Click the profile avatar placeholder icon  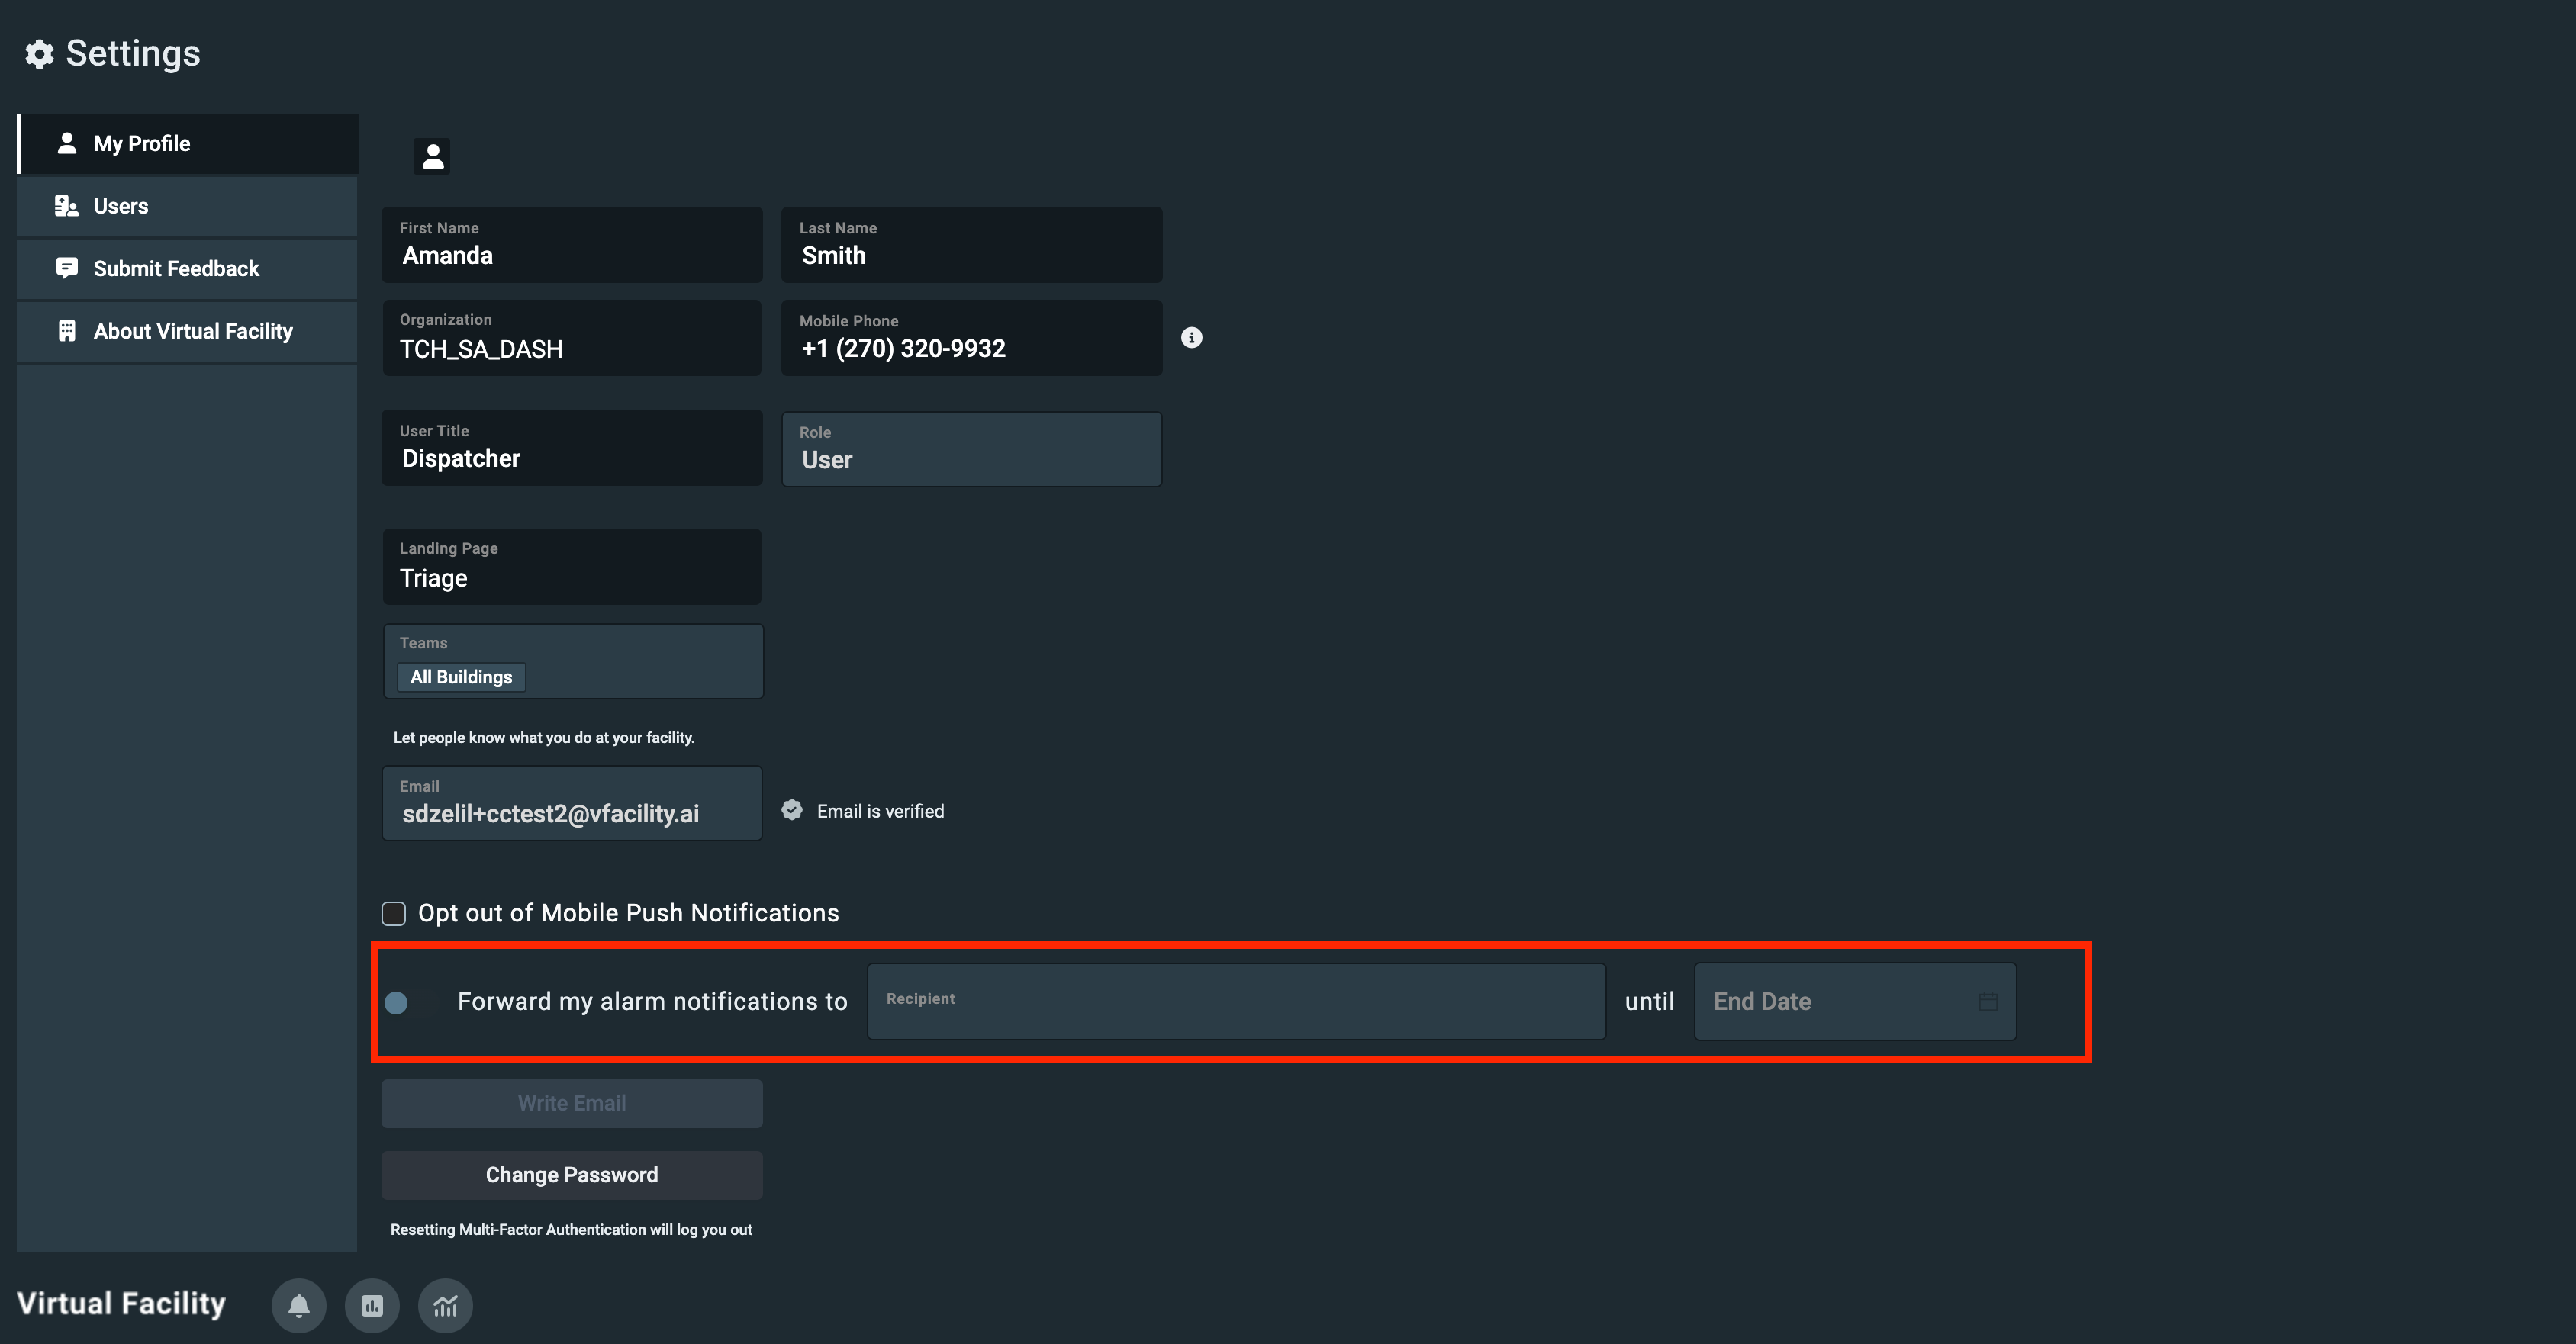tap(432, 156)
